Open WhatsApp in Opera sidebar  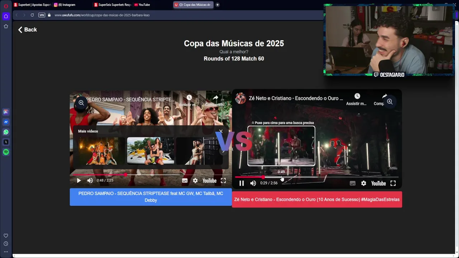6,132
